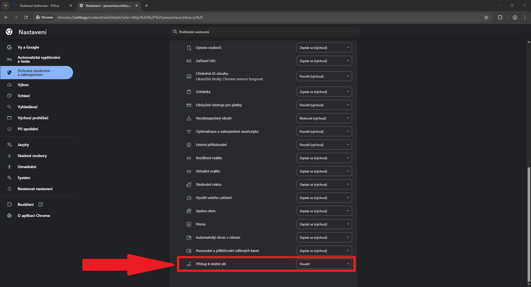Open the Chrome three-dot menu

tap(525, 17)
